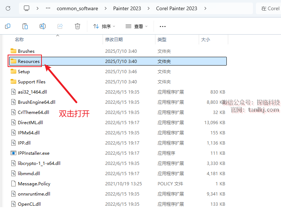Select the IPPInstaller.exe file name
The width and height of the screenshot is (281, 209).
[33, 153]
